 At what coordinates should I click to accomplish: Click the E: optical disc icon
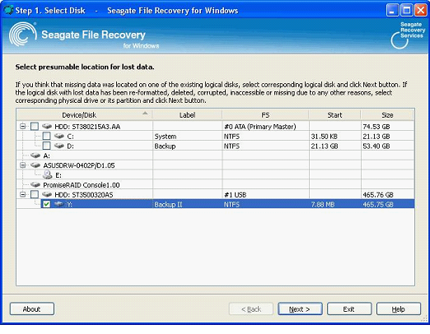pos(47,174)
